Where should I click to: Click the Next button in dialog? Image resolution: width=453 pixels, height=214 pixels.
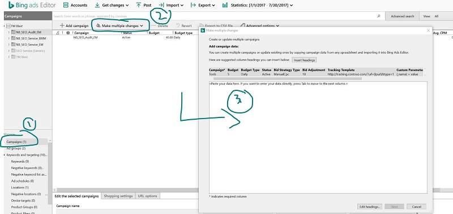(x=394, y=207)
